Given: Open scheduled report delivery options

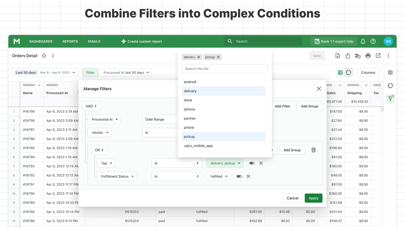Looking at the screenshot, I should [358, 55].
